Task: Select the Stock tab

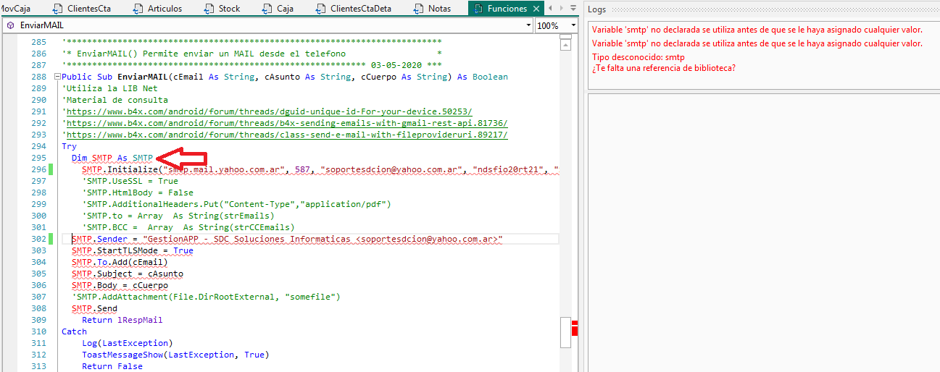Action: coord(230,9)
